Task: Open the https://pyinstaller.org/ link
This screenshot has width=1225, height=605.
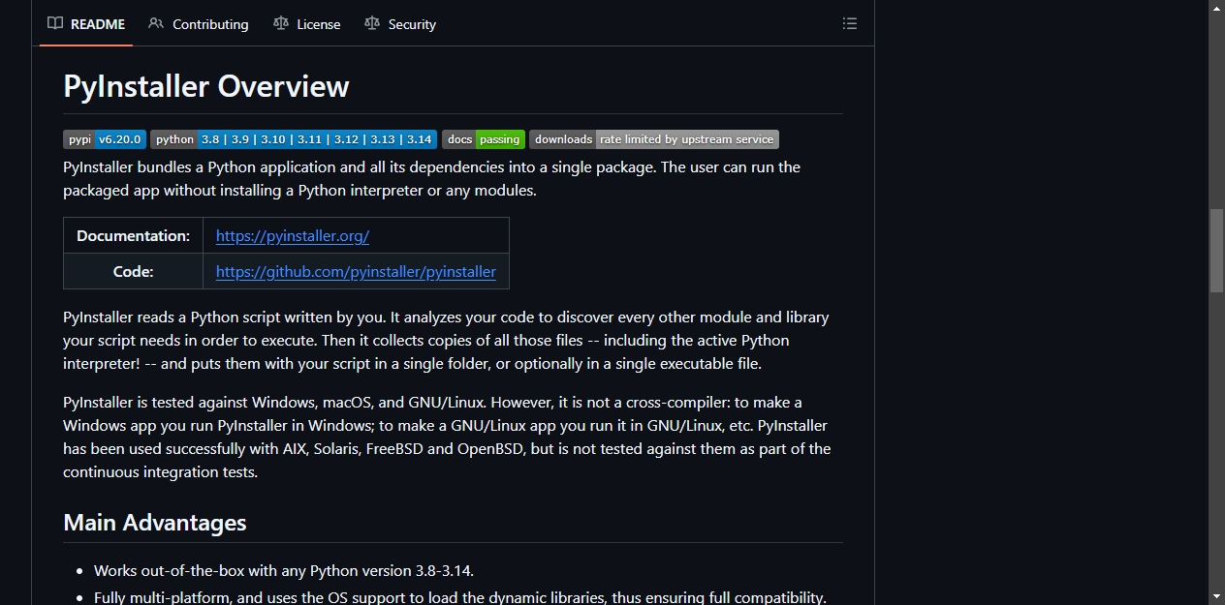Action: 293,235
